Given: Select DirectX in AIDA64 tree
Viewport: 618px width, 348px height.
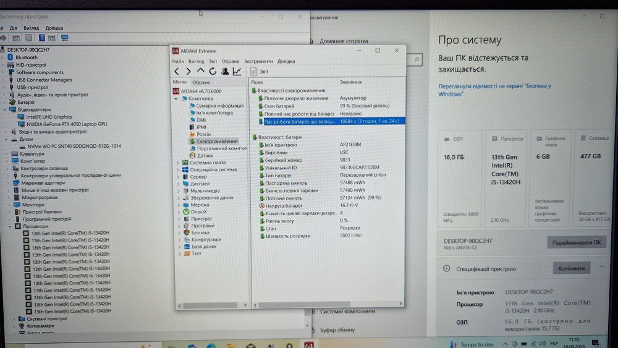Looking at the screenshot, I should 198,211.
